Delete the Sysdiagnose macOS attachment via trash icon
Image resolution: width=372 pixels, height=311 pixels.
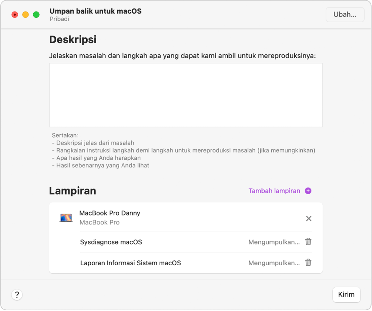(308, 242)
